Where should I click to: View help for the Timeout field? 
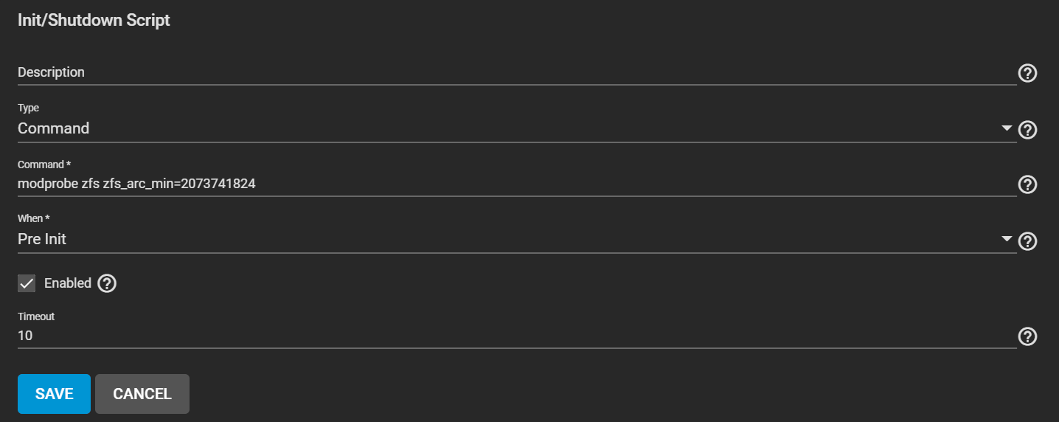click(1027, 336)
